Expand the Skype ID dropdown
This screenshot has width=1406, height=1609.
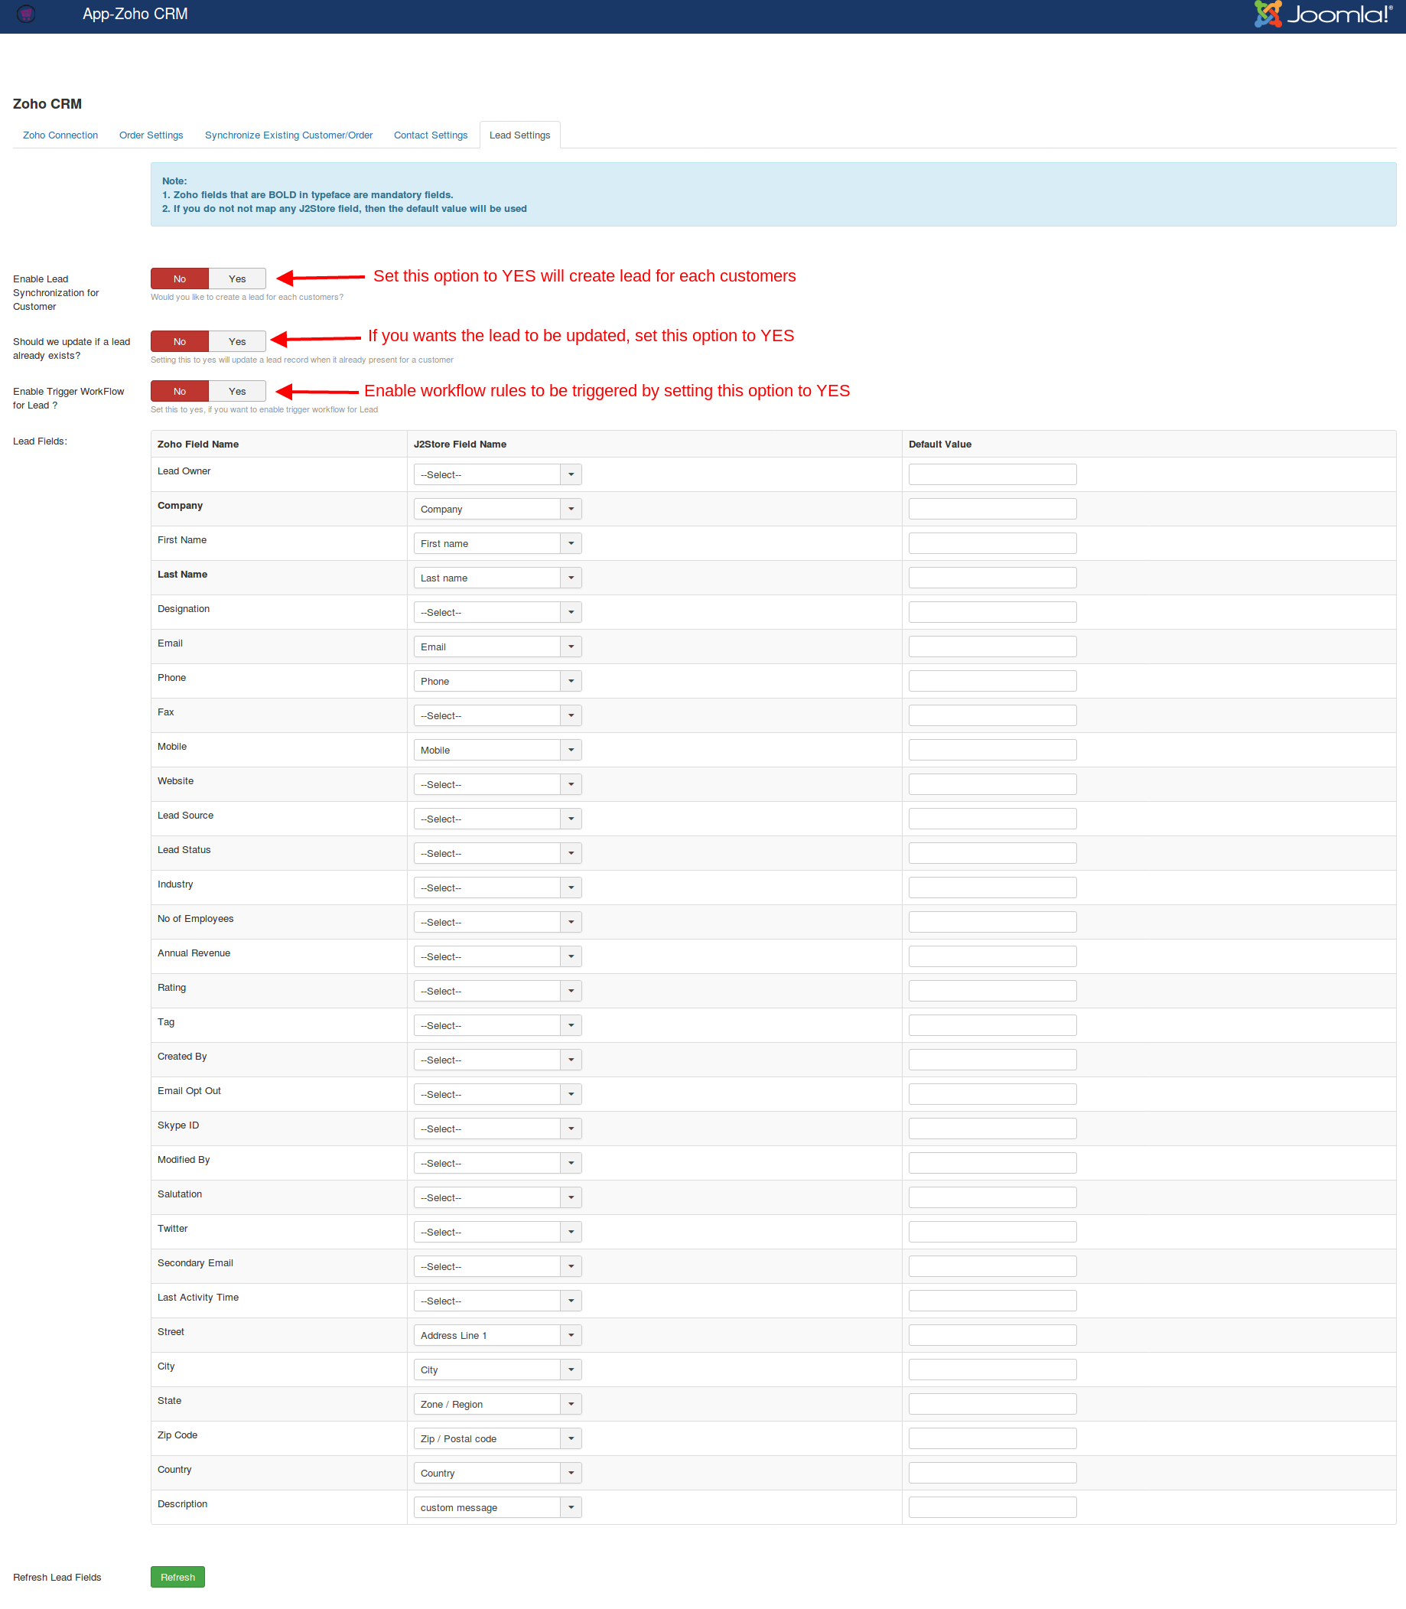(x=497, y=1129)
